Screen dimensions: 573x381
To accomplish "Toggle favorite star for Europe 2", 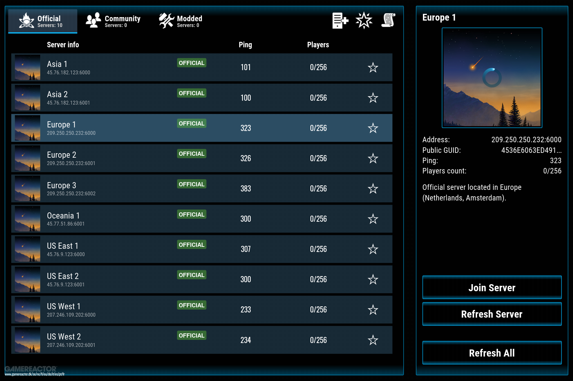I will pos(373,158).
